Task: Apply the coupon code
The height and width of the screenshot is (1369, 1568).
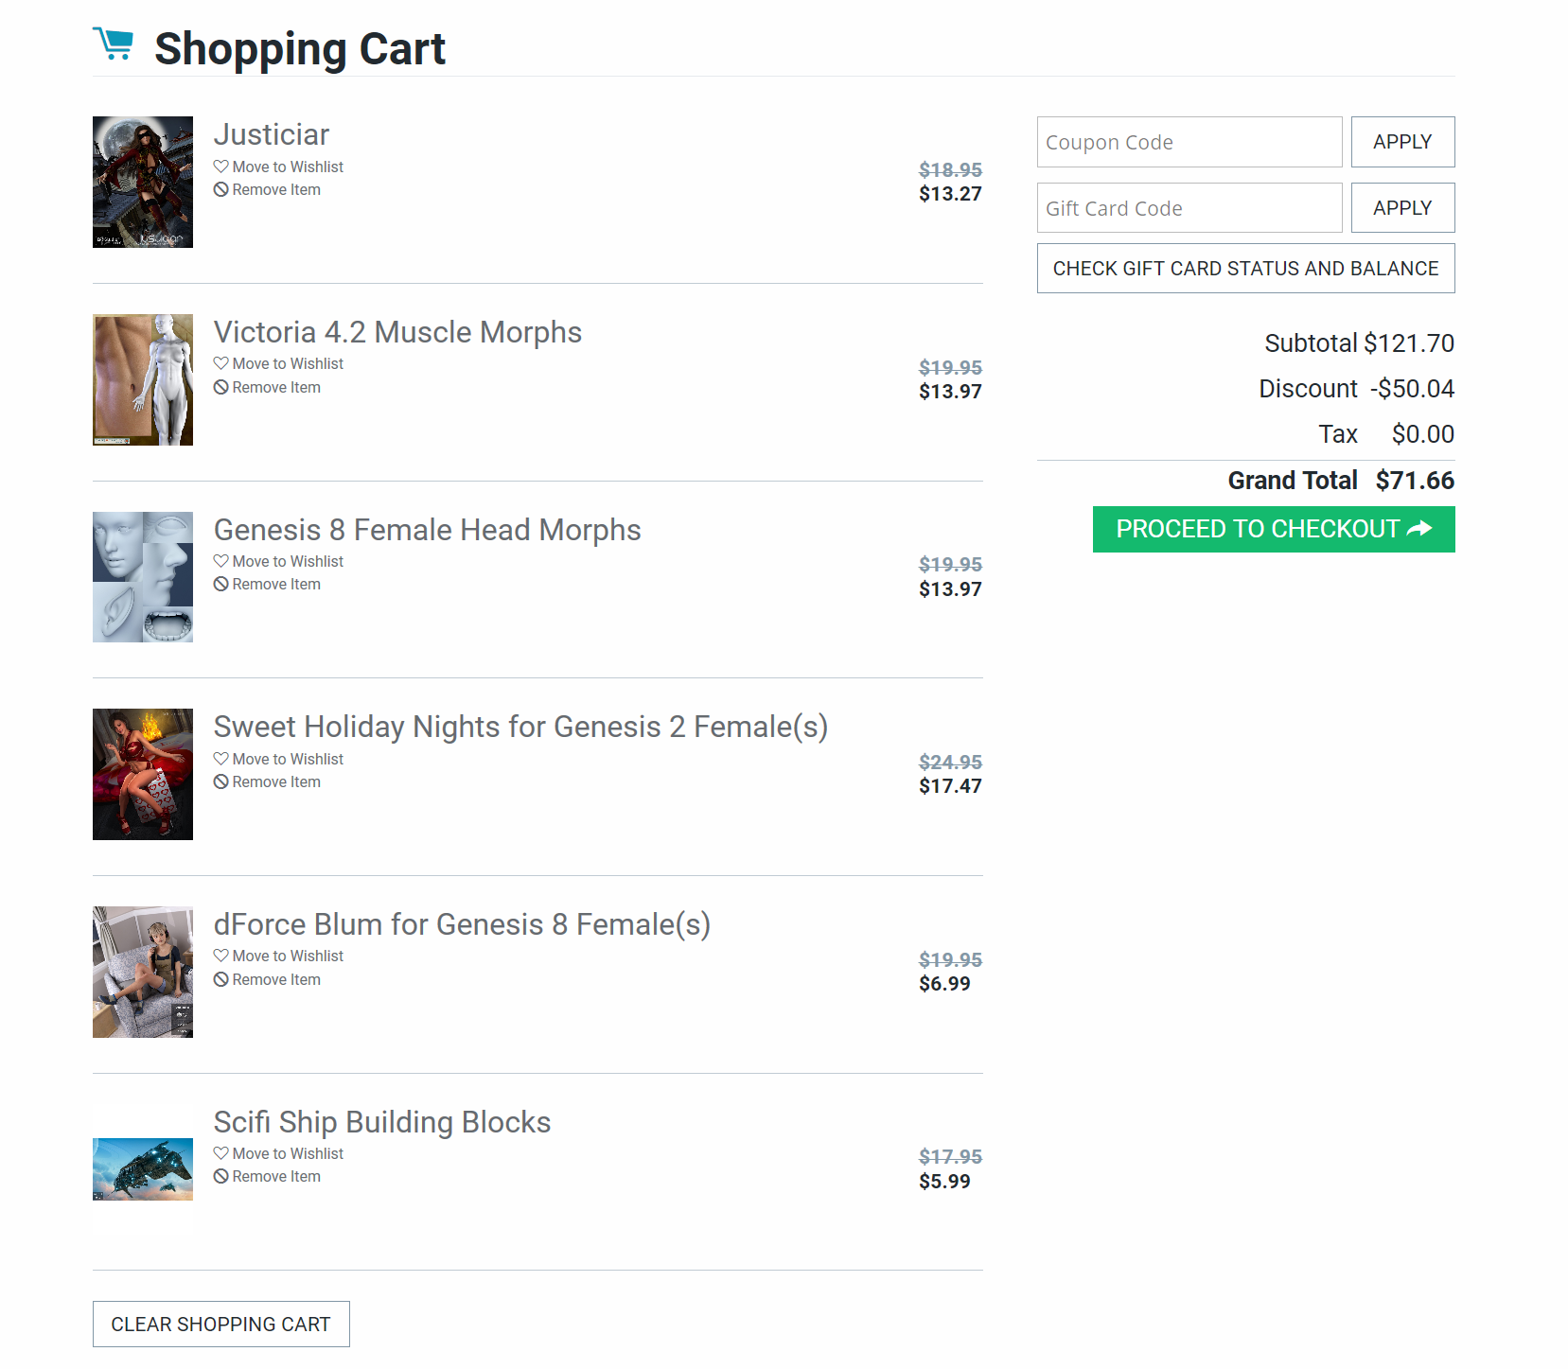Action: click(x=1401, y=142)
